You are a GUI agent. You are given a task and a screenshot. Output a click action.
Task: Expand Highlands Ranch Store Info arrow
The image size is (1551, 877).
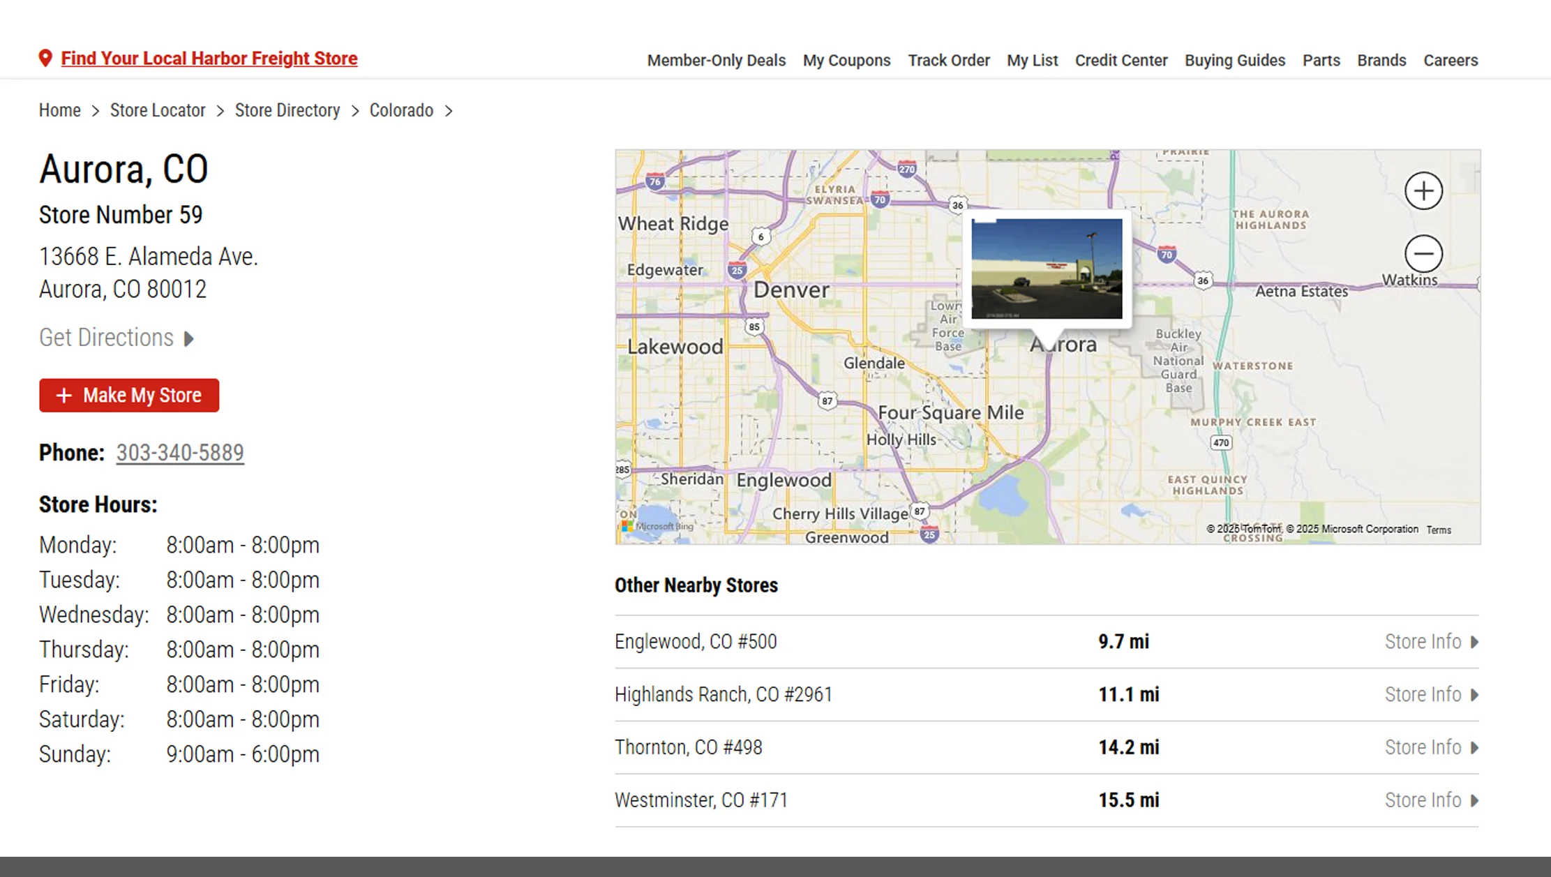pos(1474,695)
